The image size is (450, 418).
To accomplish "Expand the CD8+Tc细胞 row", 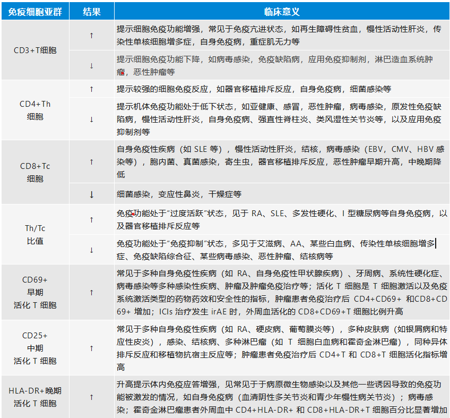I will click(34, 170).
